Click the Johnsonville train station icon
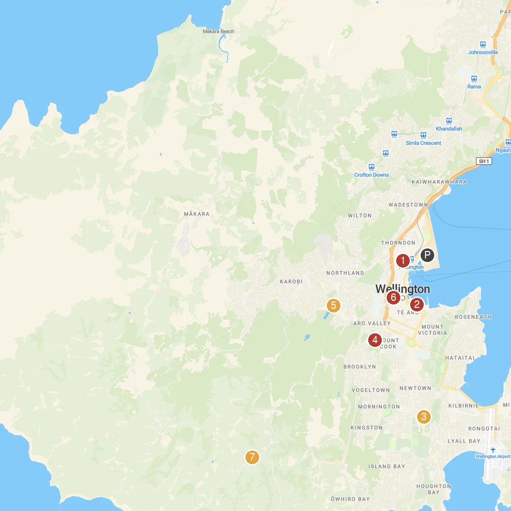This screenshot has height=511, width=511. (483, 44)
